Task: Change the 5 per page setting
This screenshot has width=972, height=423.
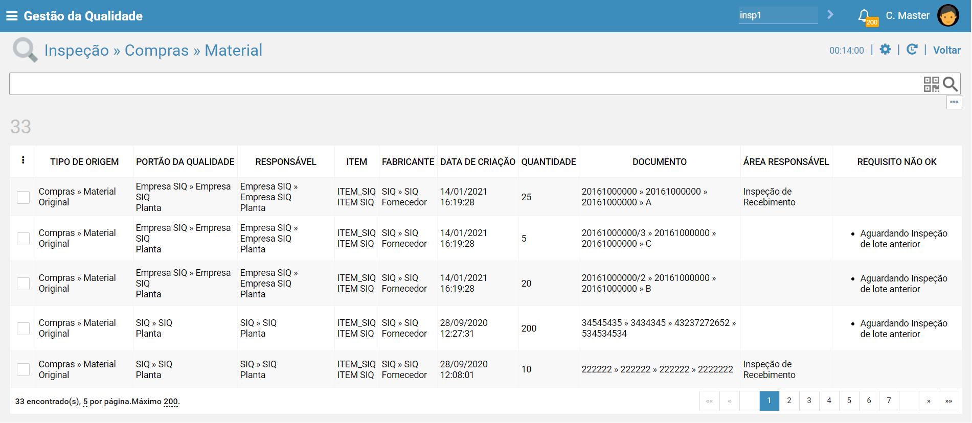Action: (x=85, y=402)
